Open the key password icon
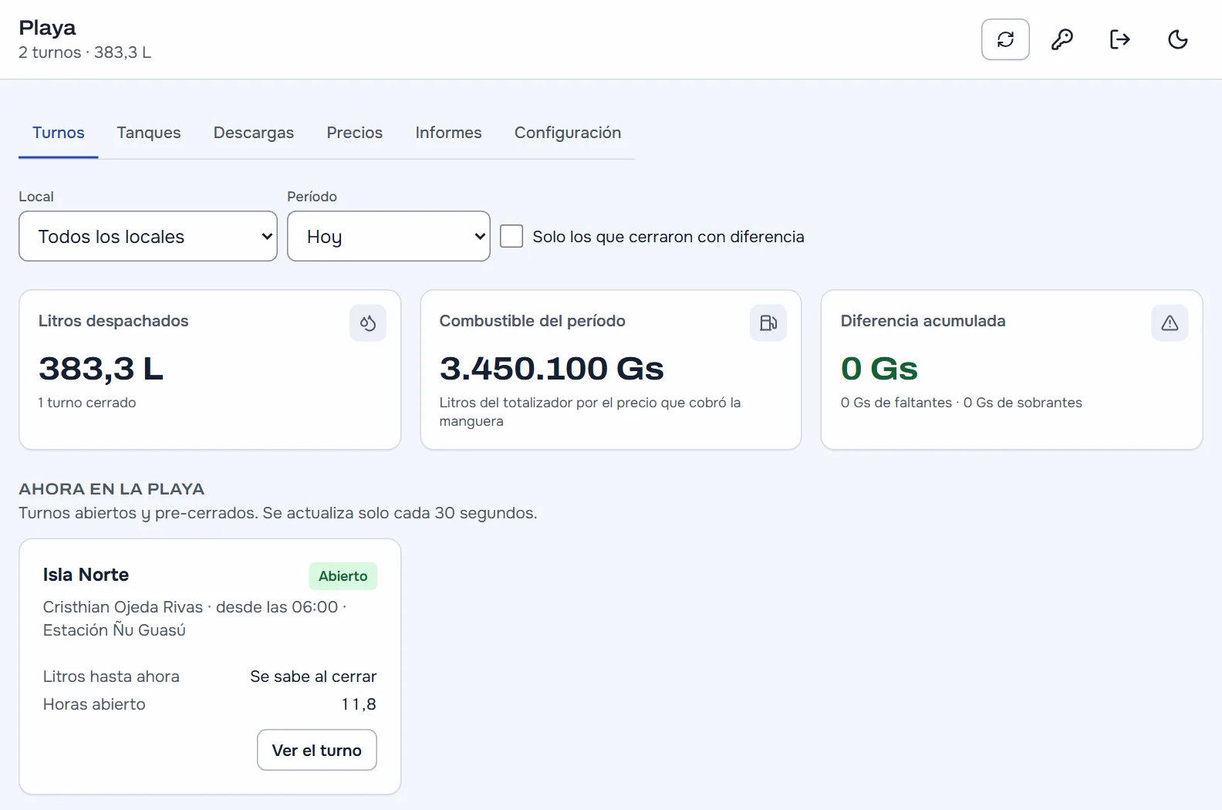 pos(1062,39)
